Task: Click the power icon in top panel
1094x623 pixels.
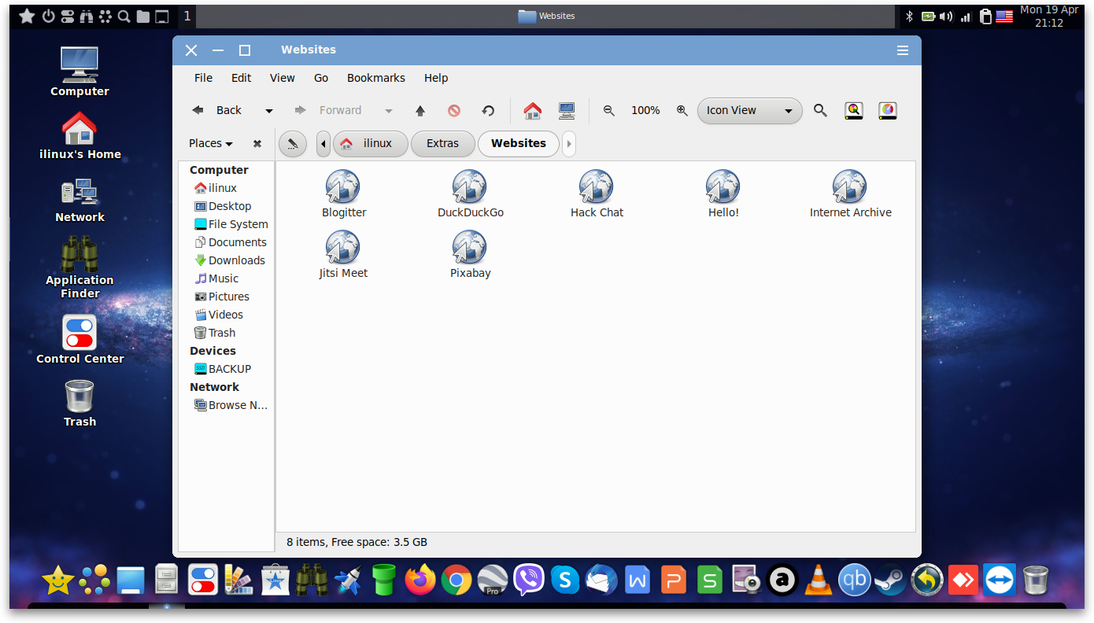Action: [48, 16]
